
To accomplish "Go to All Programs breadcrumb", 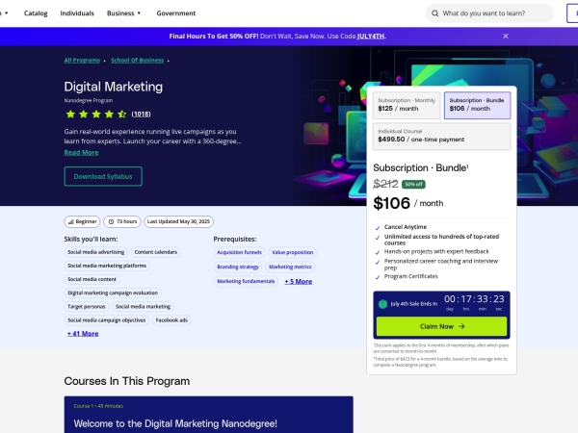I will click(x=82, y=60).
